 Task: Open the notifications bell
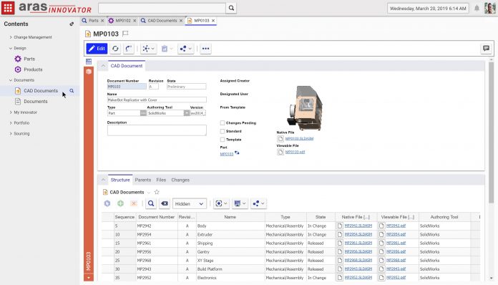[477, 9]
